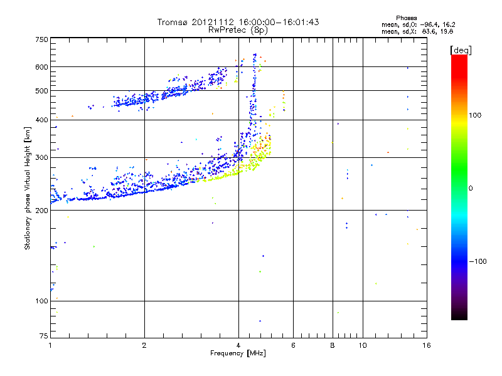This screenshot has height=376, width=502.
Task: Click the y-axis '750' tick label
Action: coord(41,39)
